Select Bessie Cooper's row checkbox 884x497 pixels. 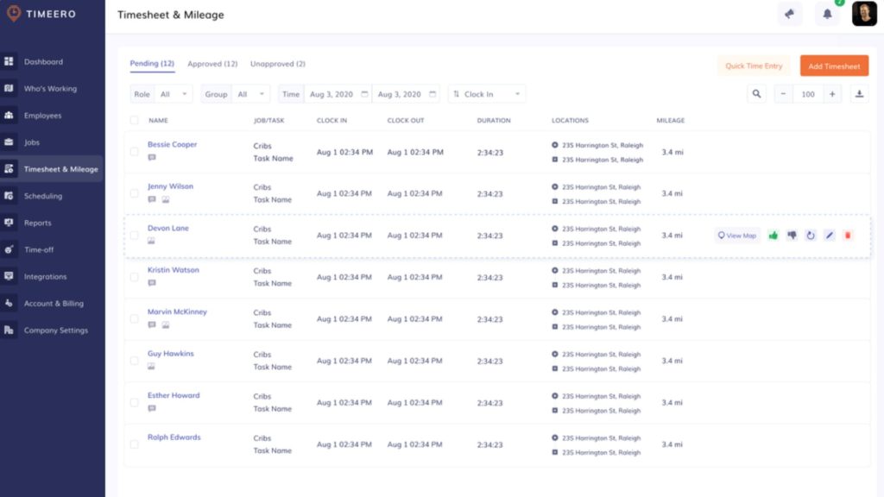coord(135,151)
